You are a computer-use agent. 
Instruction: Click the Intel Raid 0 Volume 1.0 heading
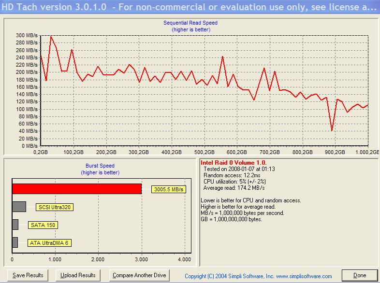[x=234, y=163]
